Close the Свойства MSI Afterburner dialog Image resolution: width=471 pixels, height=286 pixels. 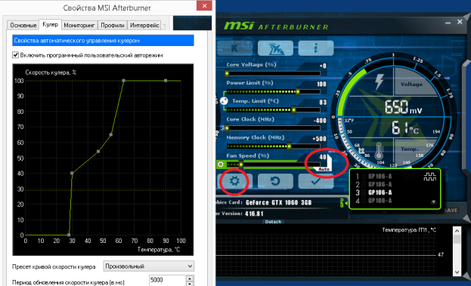(204, 5)
